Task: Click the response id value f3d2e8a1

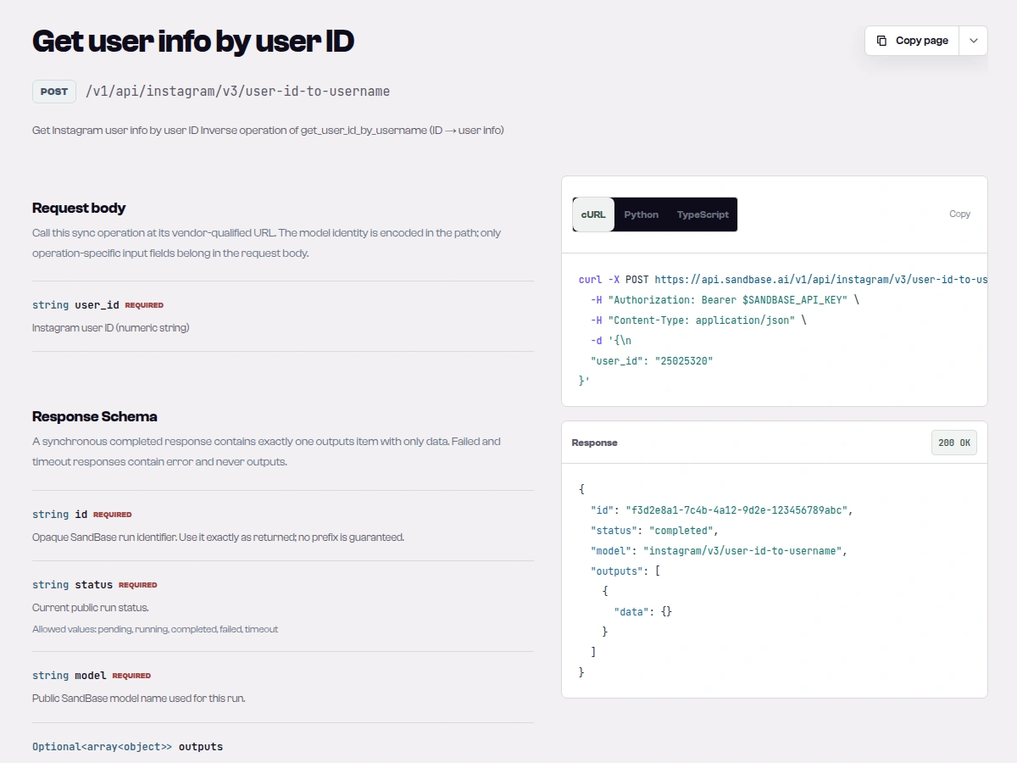Action: (737, 510)
